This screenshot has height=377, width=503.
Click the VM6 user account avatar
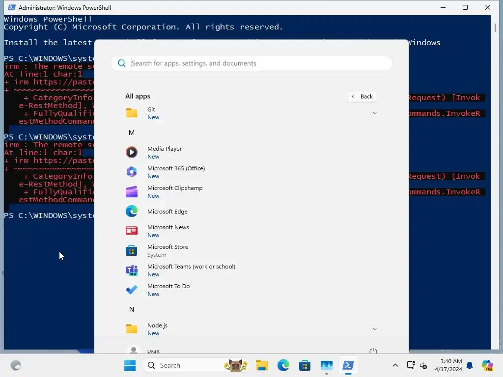click(134, 350)
